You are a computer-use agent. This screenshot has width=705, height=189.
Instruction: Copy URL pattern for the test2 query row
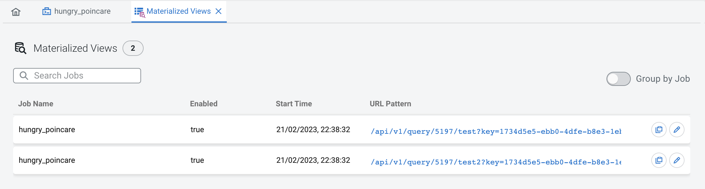pos(659,160)
